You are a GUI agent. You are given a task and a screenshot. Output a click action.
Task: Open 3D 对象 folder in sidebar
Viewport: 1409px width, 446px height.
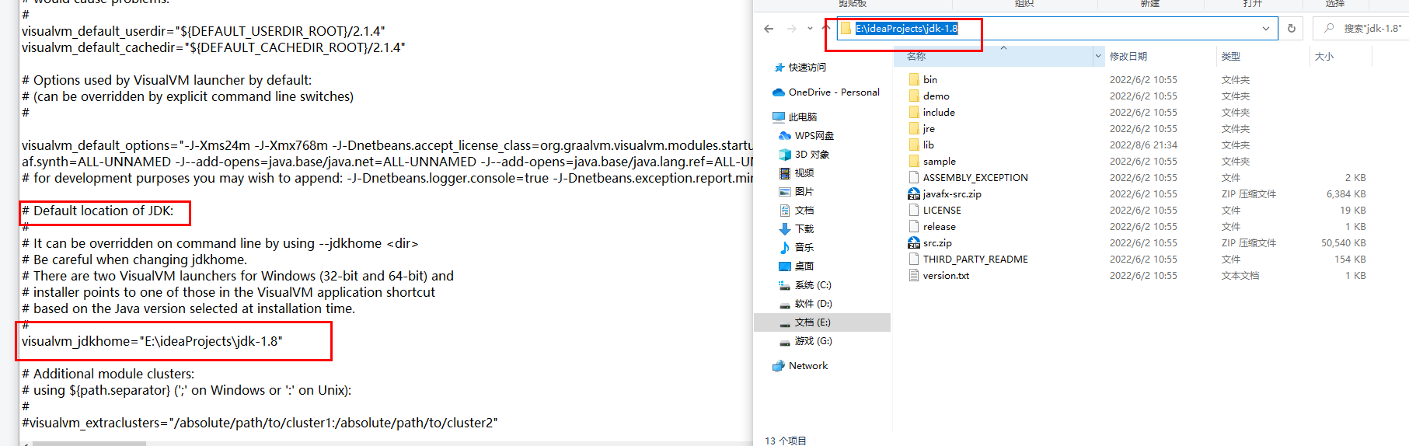[x=804, y=155]
